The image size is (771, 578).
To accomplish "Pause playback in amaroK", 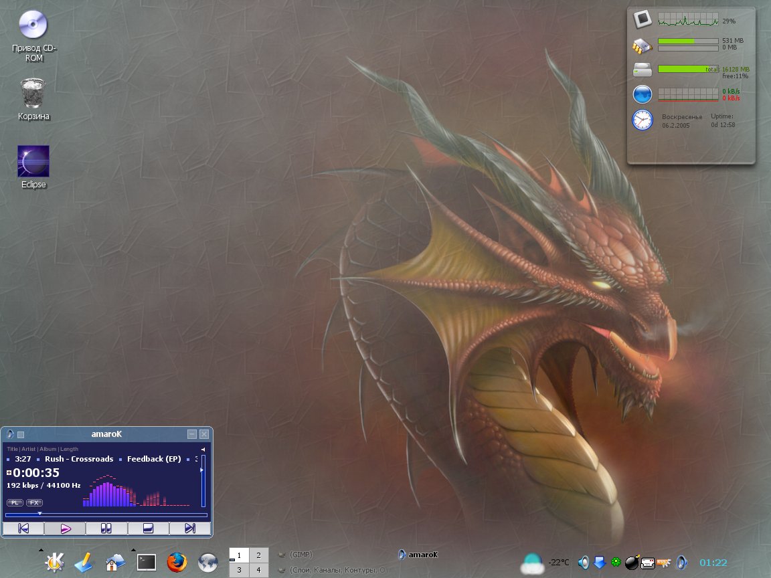I will [106, 528].
